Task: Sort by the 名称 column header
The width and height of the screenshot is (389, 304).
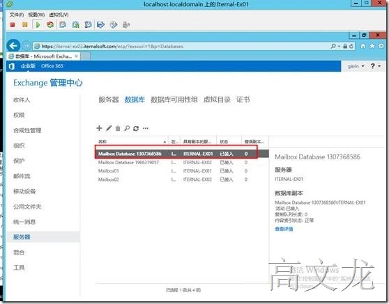Action: click(x=132, y=142)
